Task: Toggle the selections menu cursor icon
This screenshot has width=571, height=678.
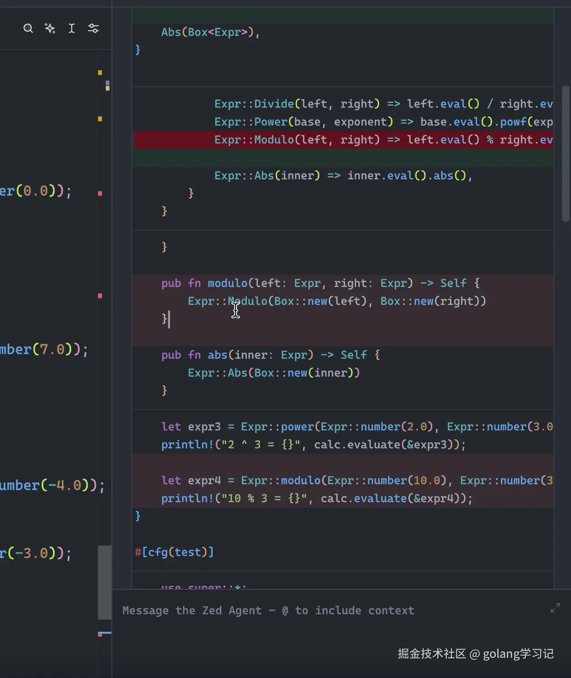Action: 71,28
